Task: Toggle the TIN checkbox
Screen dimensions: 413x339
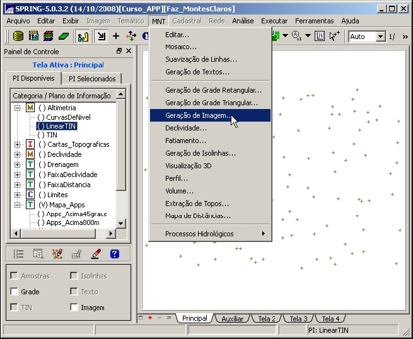Action: pos(15,307)
